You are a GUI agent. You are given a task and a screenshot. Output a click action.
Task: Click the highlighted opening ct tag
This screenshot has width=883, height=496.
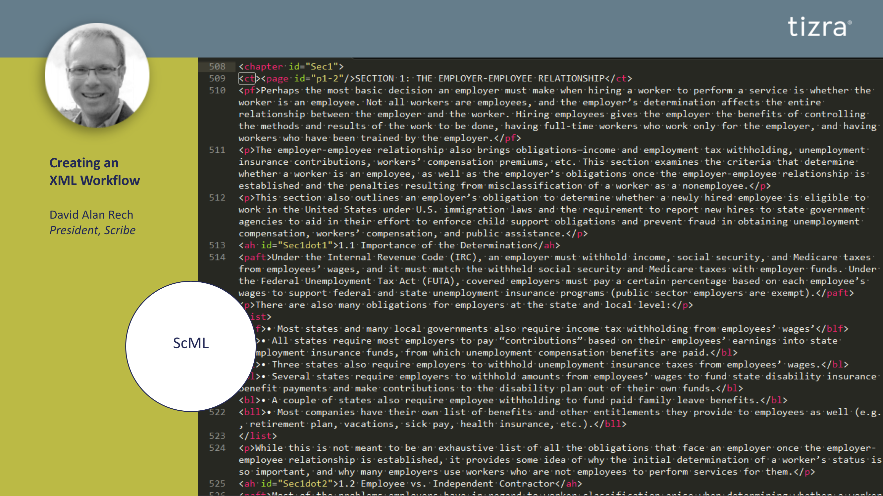[247, 78]
